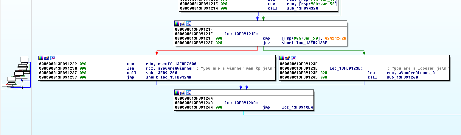Click color icon on loc_13FB9123E looser block

[x=282, y=58]
